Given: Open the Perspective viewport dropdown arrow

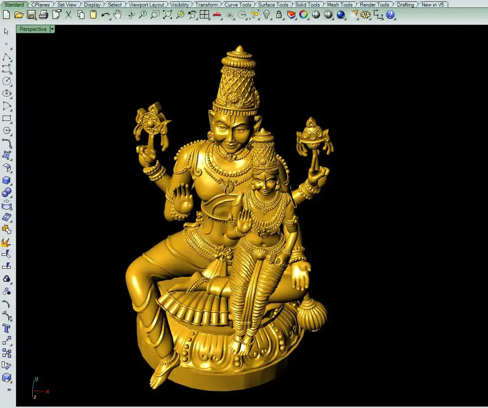Looking at the screenshot, I should pos(52,29).
